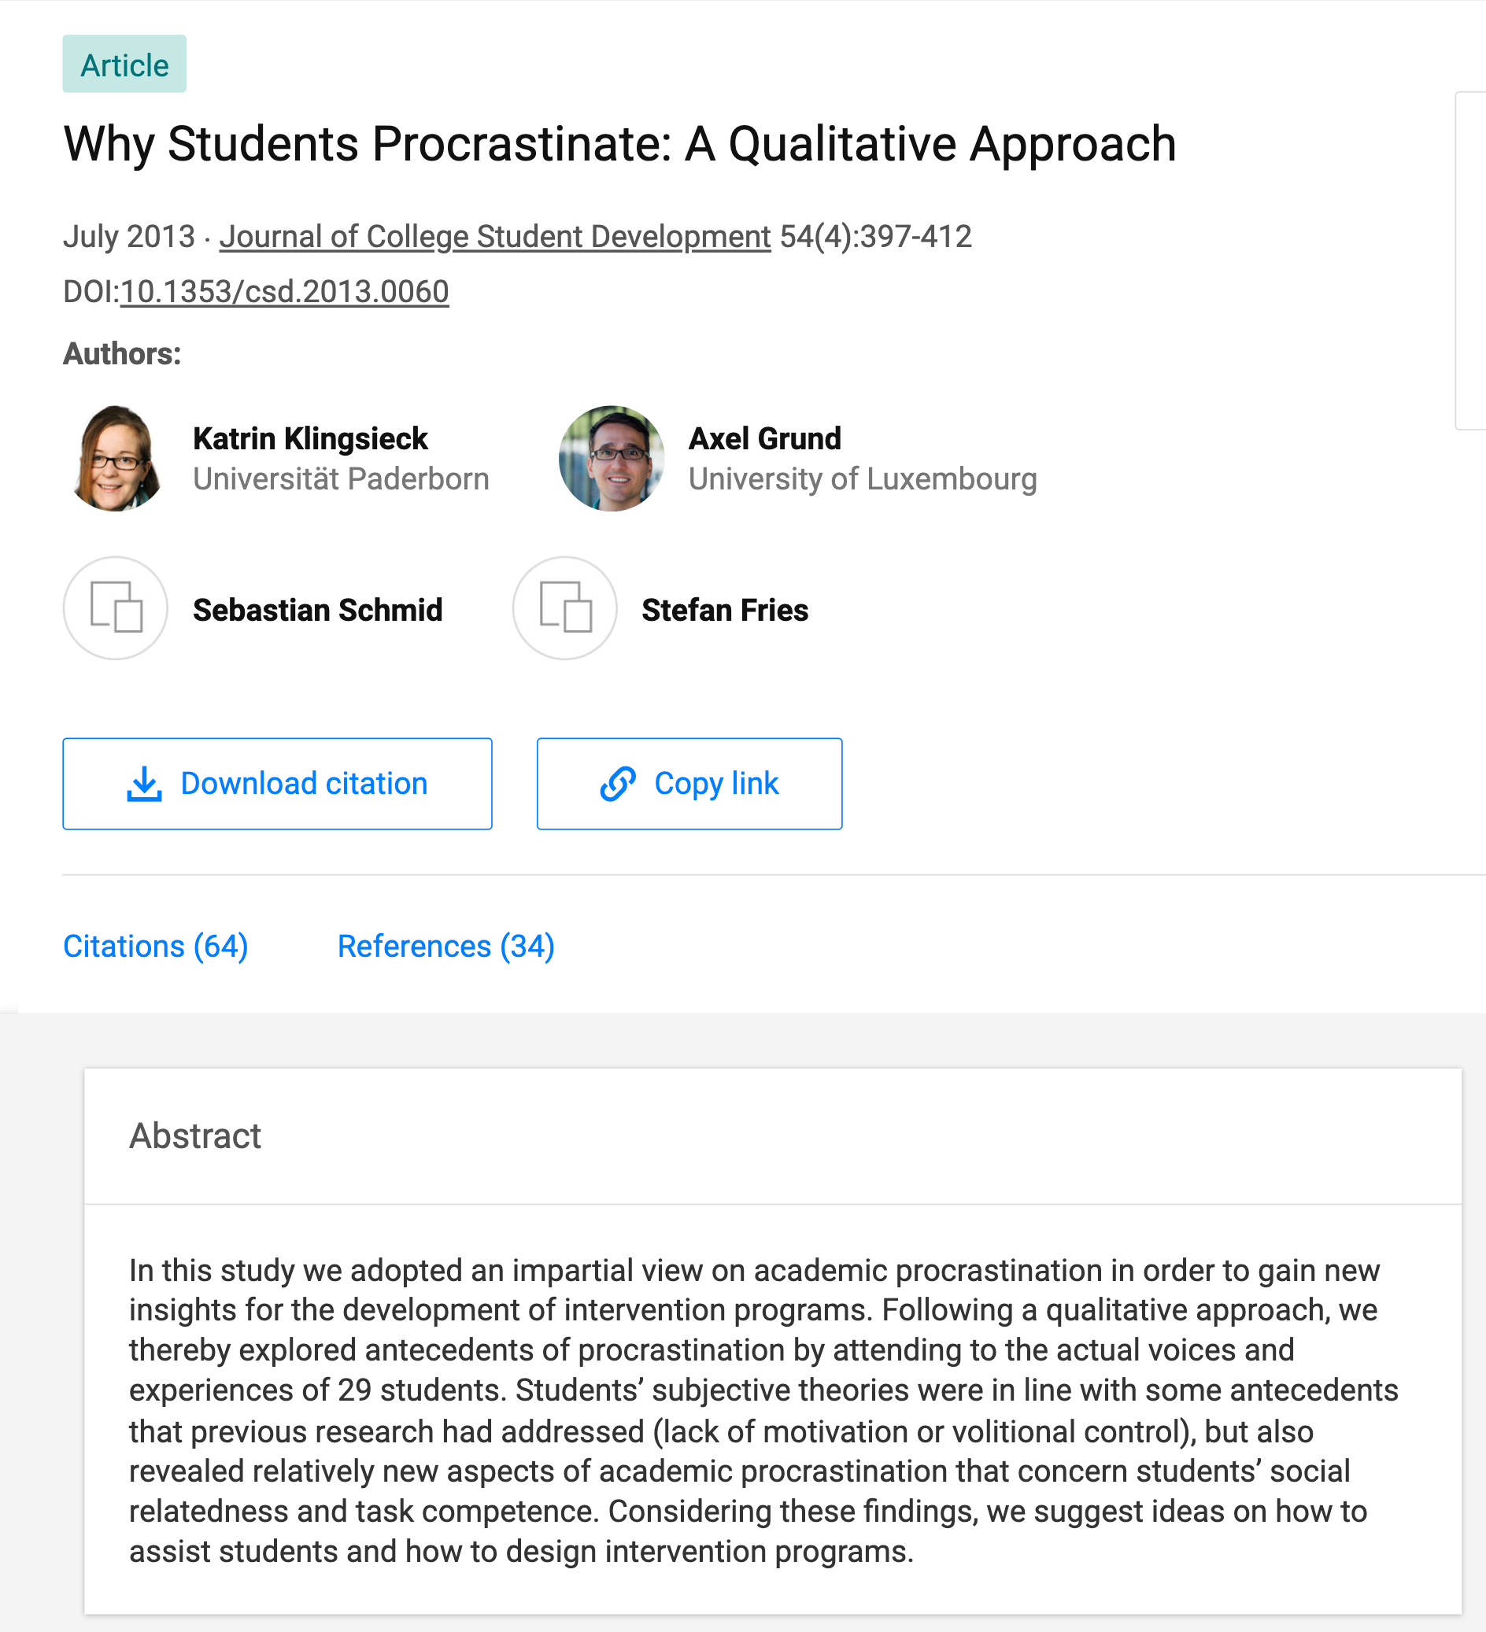
Task: Open the Journal of College Student Development link
Action: coord(495,236)
